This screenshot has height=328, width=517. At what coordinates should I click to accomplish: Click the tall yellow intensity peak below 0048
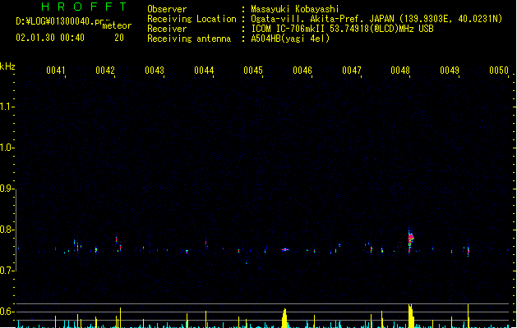[410, 316]
